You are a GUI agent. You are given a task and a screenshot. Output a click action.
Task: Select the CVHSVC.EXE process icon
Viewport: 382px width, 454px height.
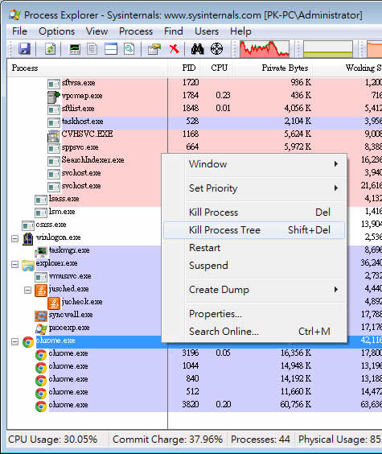[54, 135]
